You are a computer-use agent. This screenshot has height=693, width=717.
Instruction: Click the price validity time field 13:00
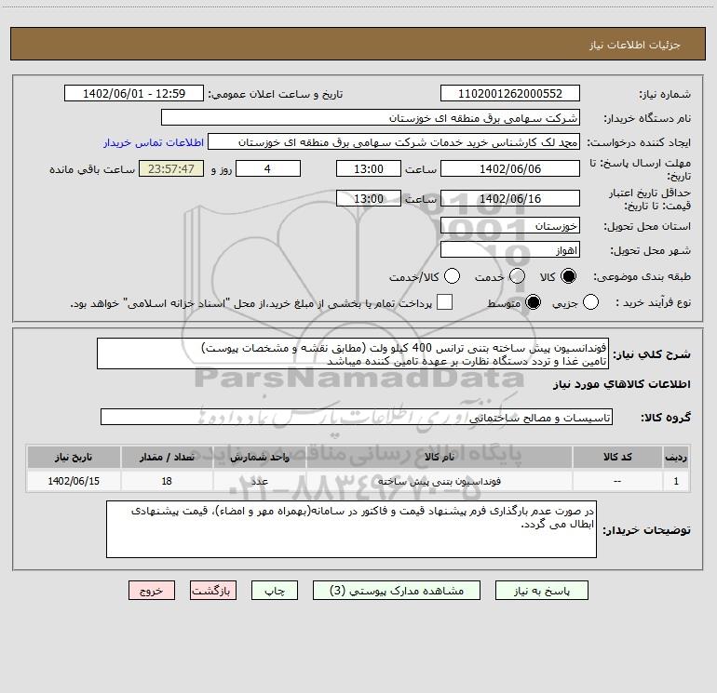click(369, 199)
